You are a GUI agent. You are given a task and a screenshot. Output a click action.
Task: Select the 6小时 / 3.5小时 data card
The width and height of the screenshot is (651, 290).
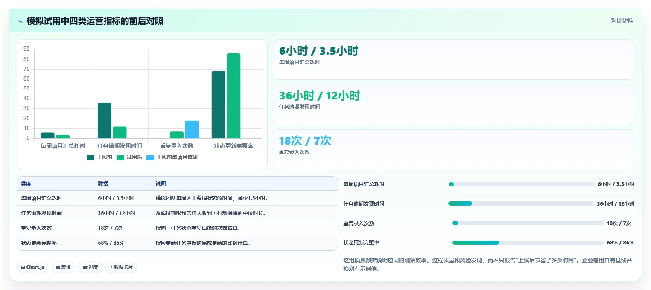point(453,59)
